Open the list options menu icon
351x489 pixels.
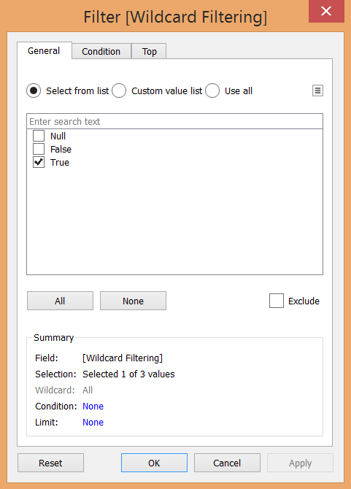pyautogui.click(x=317, y=91)
